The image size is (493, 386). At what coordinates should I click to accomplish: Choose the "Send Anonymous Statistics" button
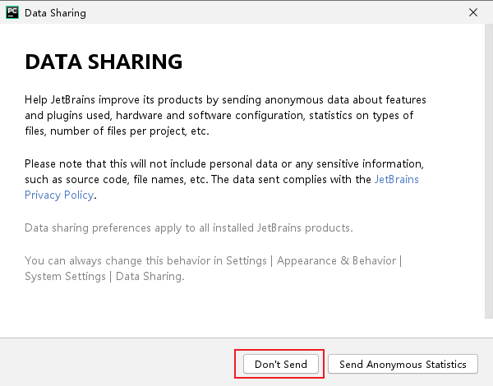tap(403, 364)
